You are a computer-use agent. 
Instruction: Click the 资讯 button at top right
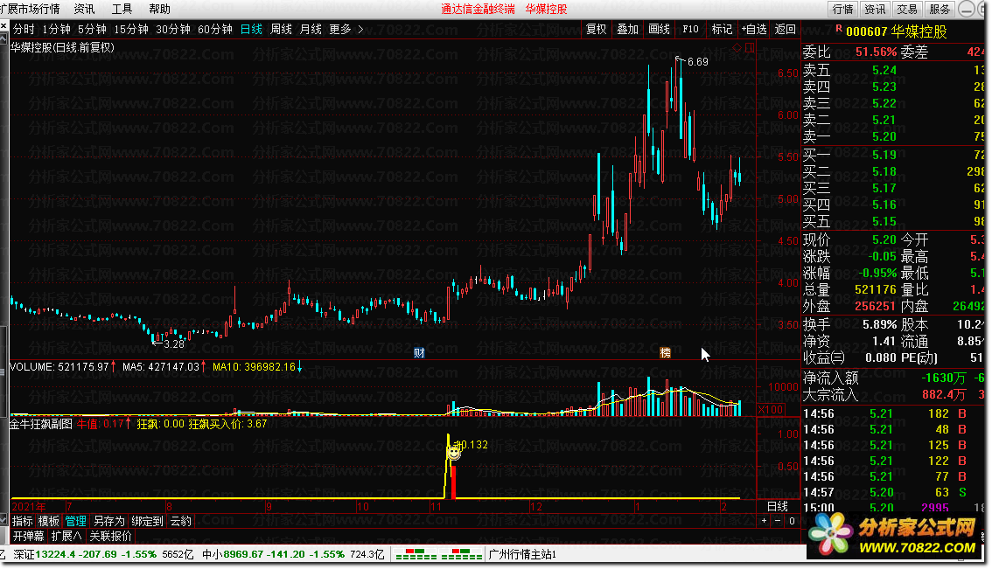(875, 9)
